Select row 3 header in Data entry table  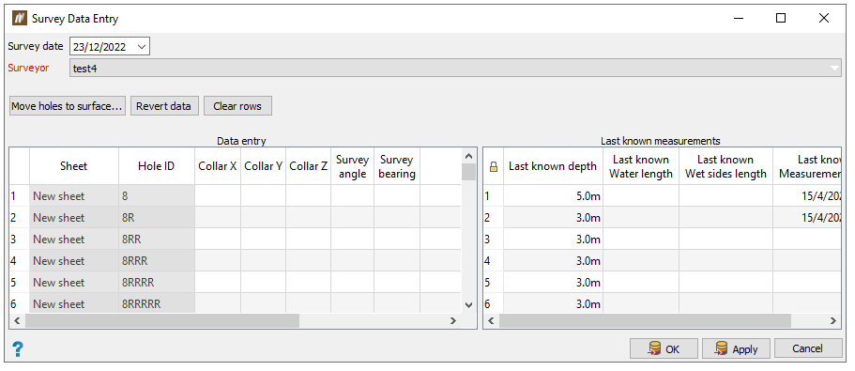[19, 239]
